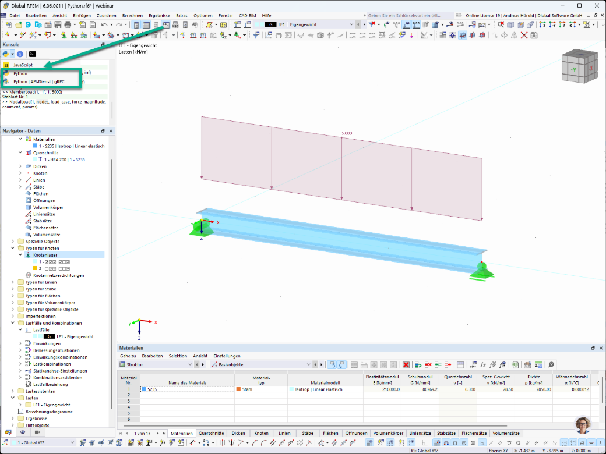Image resolution: width=606 pixels, height=454 pixels.
Task: Go to next load case arrow
Action: coord(364,24)
